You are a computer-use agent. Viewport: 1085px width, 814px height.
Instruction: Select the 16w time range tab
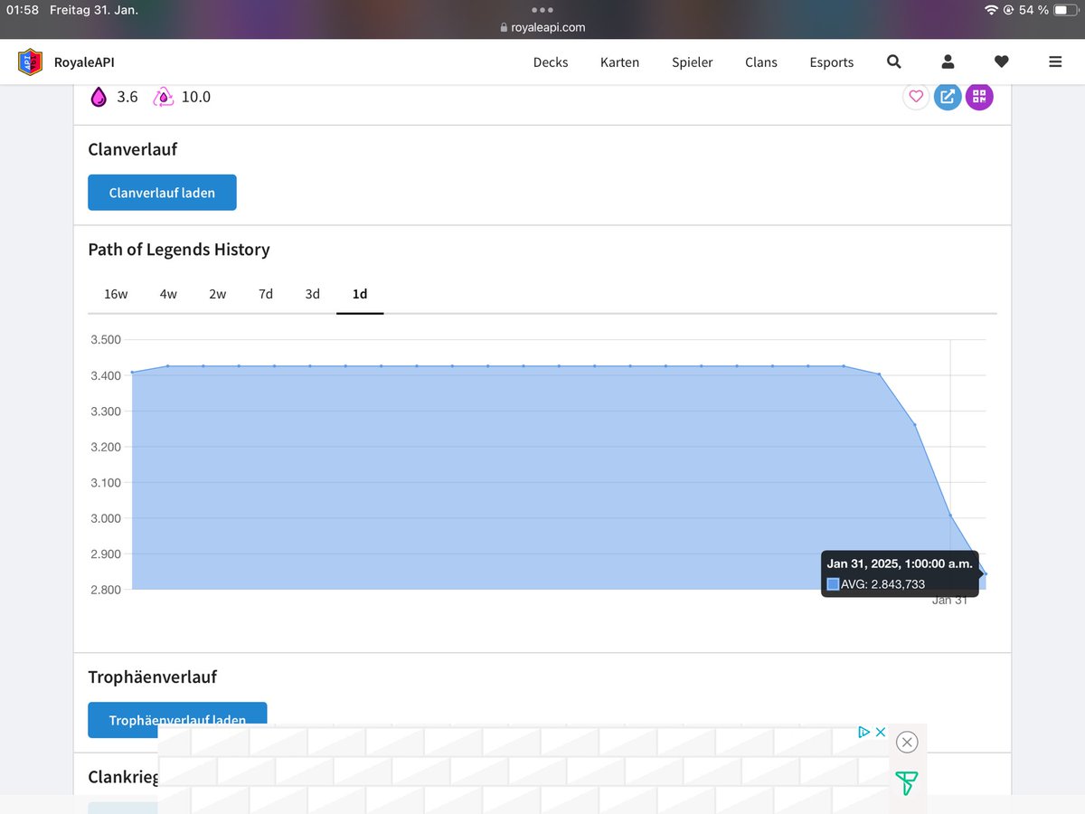(116, 294)
